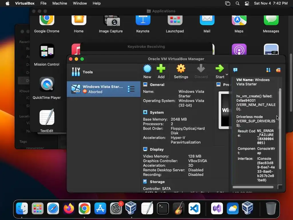Click the Keystroke Receiving window title
The image size is (293, 220).
pyautogui.click(x=146, y=47)
